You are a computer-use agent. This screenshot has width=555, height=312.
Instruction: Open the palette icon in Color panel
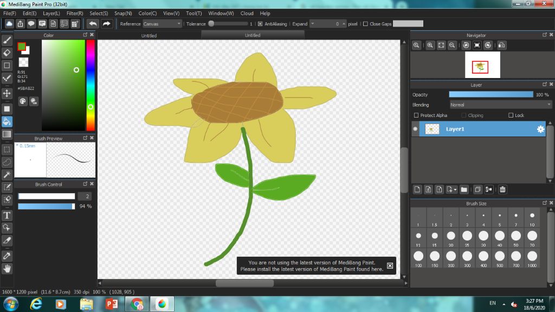point(23,101)
